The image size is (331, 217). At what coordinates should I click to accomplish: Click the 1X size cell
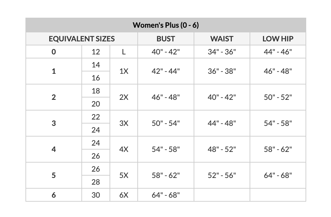pyautogui.click(x=124, y=71)
